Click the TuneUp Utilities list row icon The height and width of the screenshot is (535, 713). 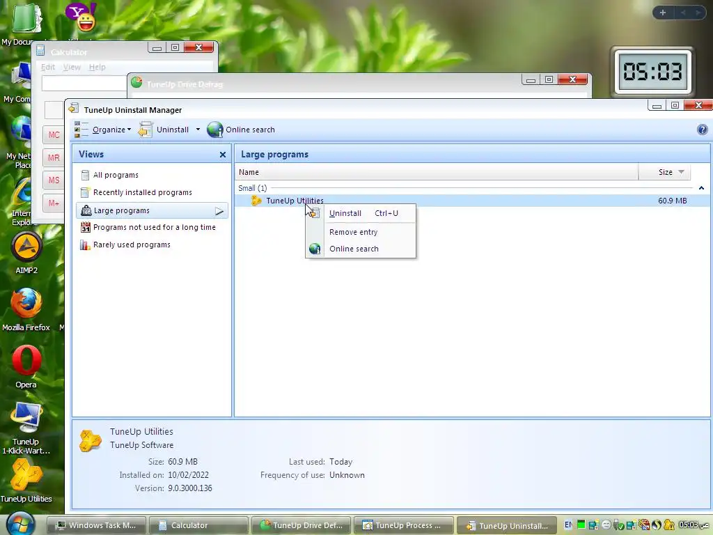(256, 201)
